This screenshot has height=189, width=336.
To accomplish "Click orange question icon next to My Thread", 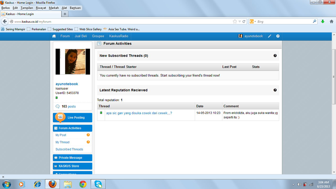I will 88,142.
